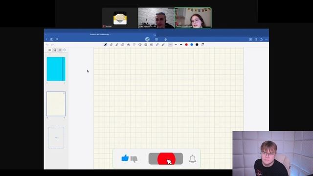Switch sidebar to bookmarks tab
Image resolution: width=313 pixels, height=176 pixels.
click(x=55, y=50)
